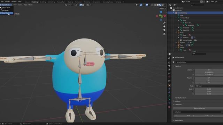Switch to the Geometry Nodes workspace tab
The image size is (223, 125).
click(x=108, y=2)
